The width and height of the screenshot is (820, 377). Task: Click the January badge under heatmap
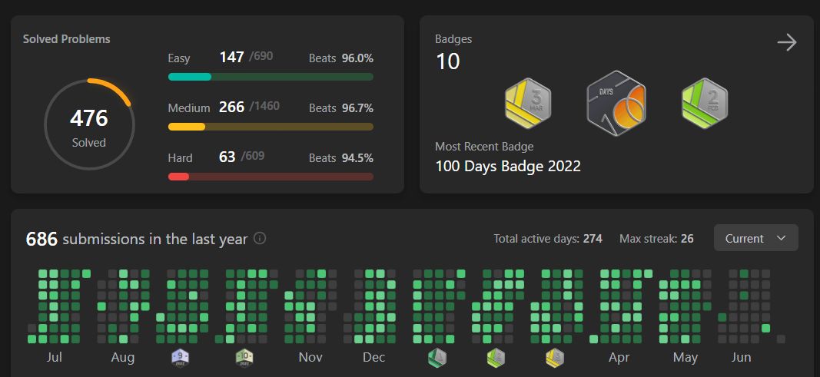point(437,358)
